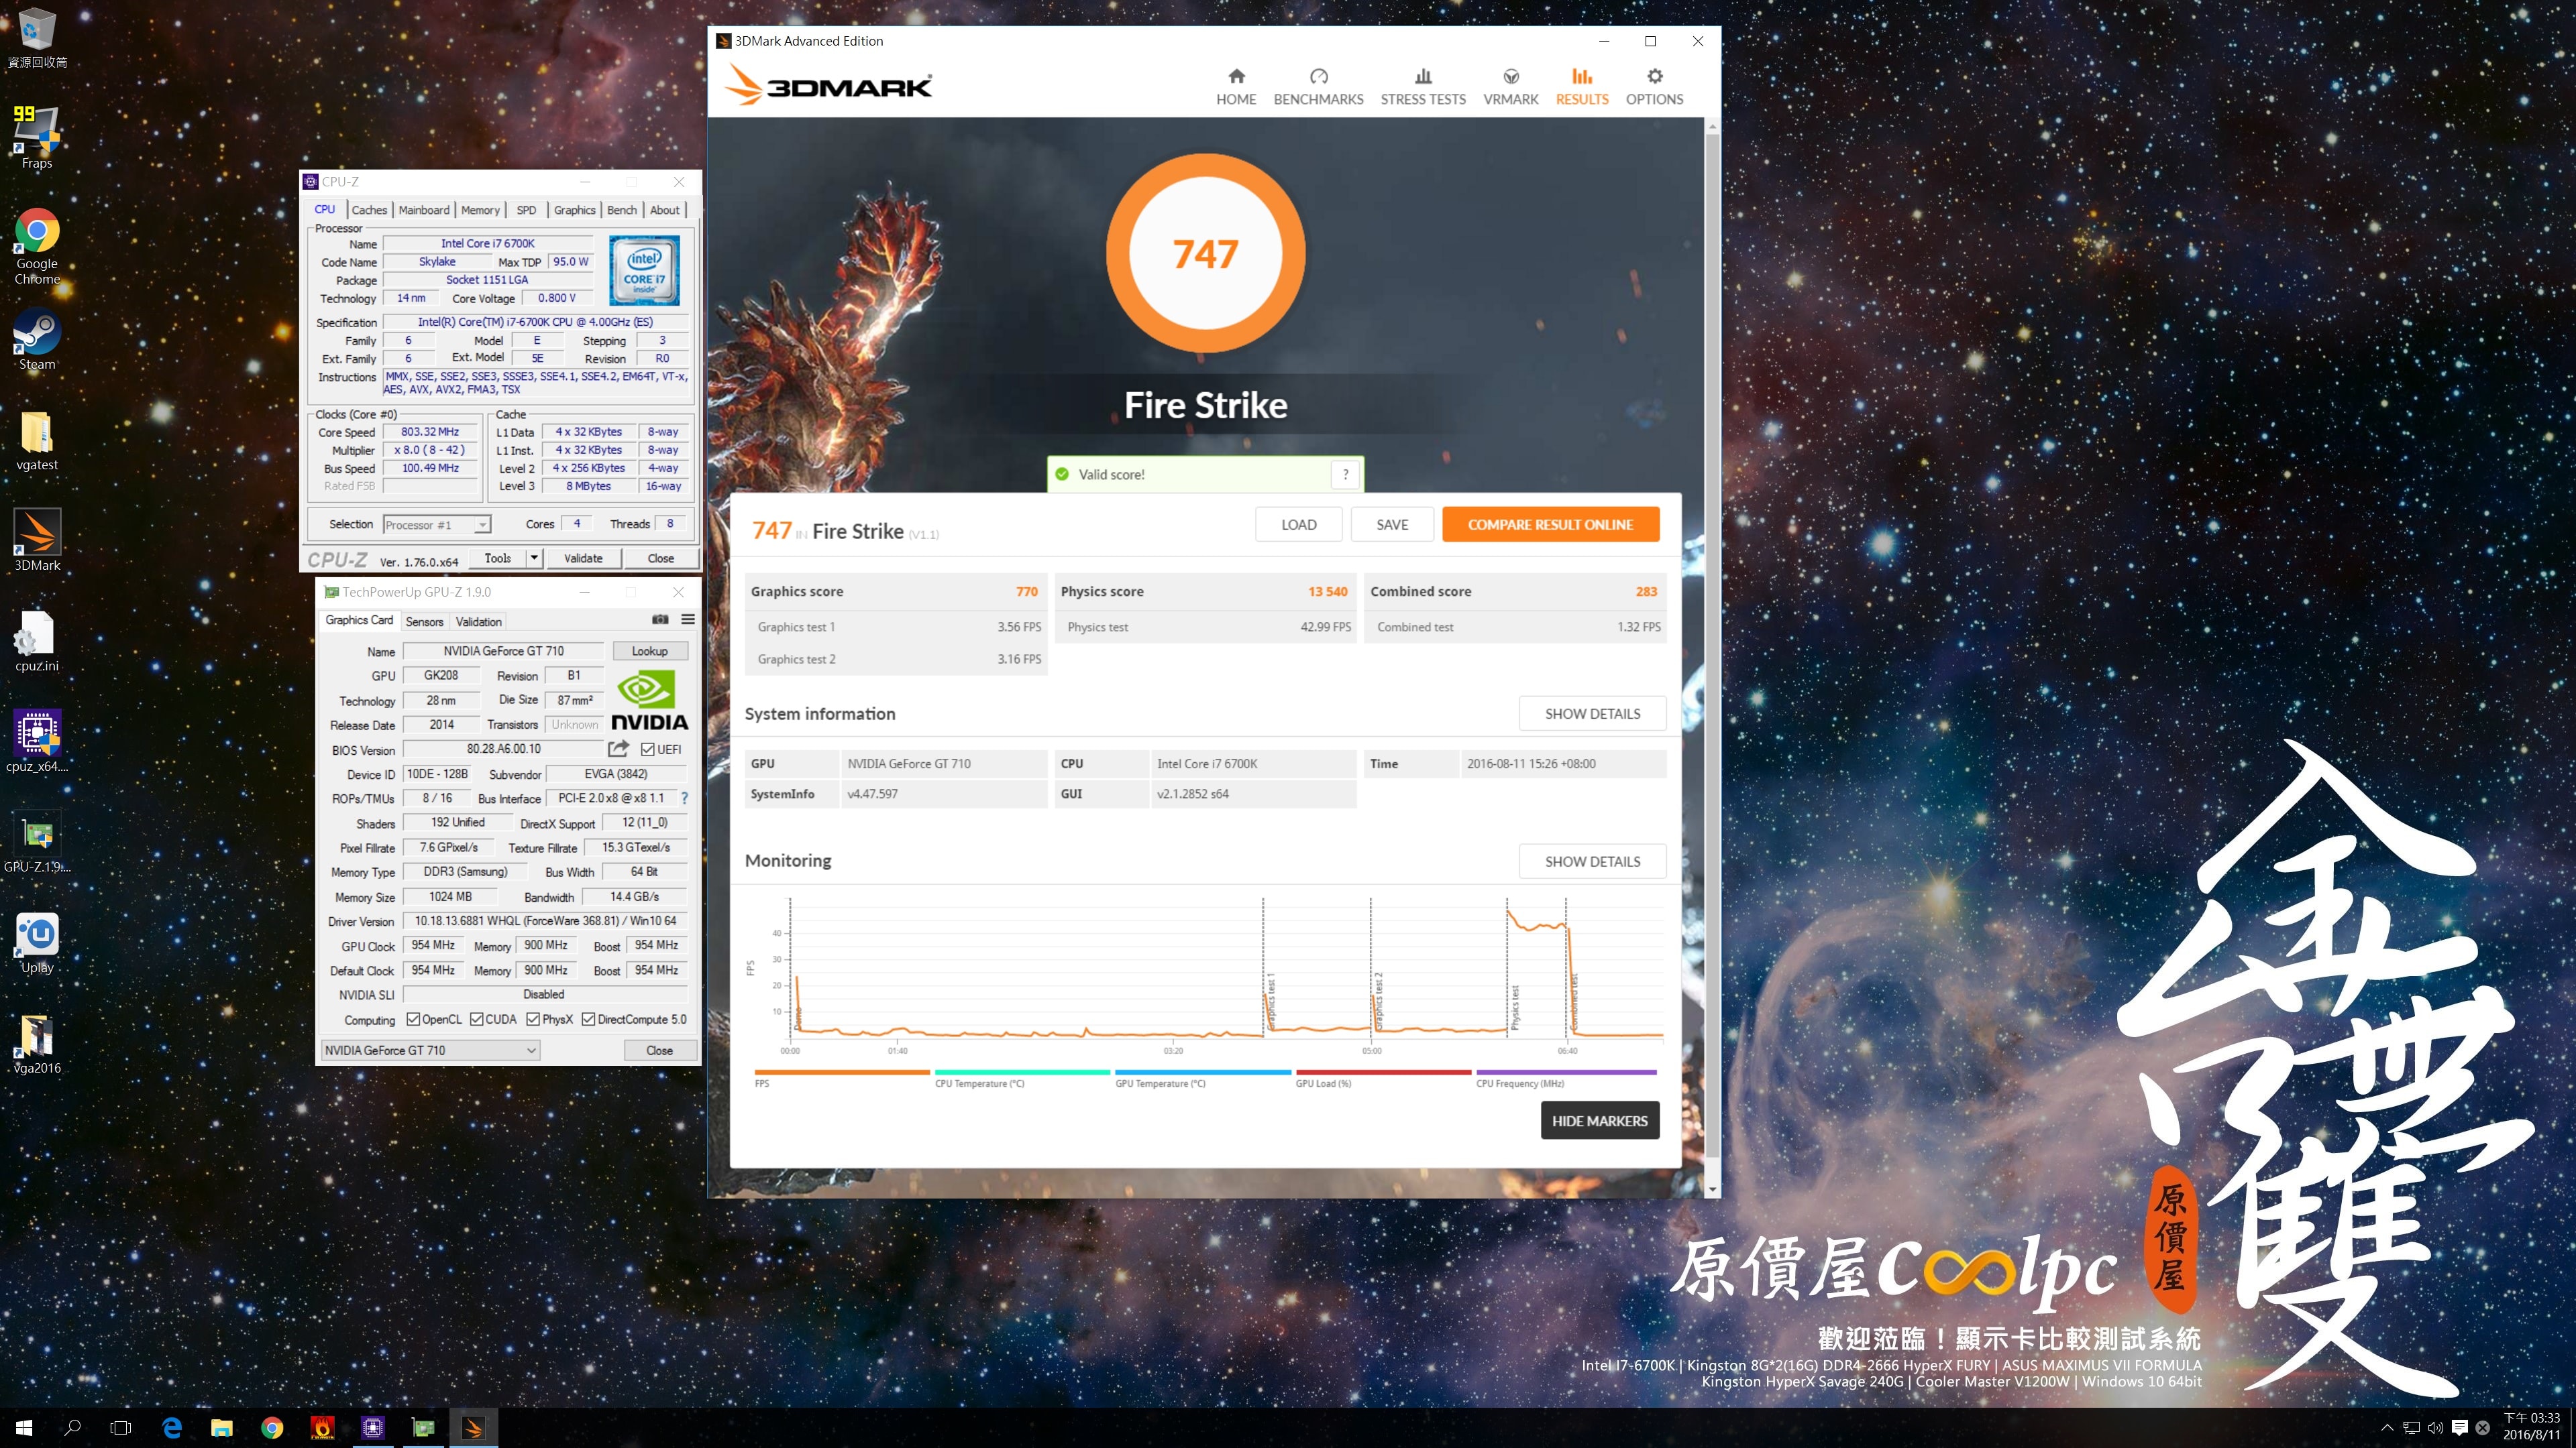
Task: Toggle DirectCompute 5.0 checkbox
Action: (588, 1019)
